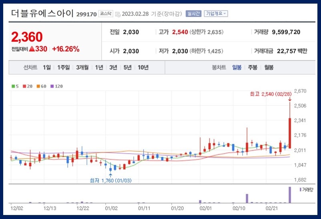Click the purple 120-day moving average swatch

52,86
